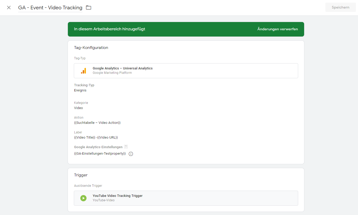Click the Tag-Konfiguration heading
358x215 pixels.
[91, 48]
